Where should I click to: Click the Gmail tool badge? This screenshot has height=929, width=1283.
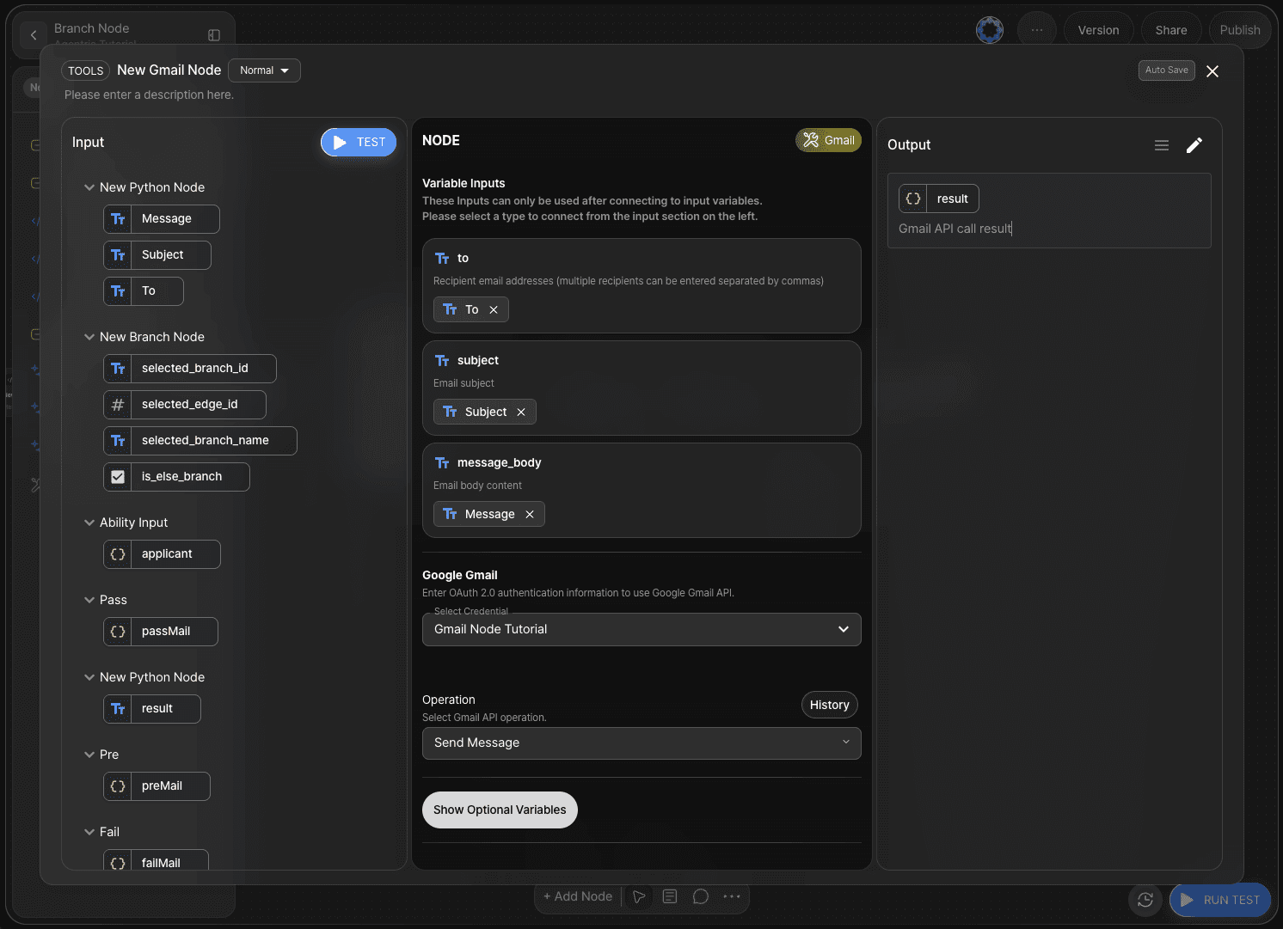pyautogui.click(x=828, y=140)
